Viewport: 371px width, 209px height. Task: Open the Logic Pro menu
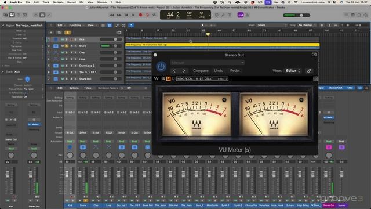click(16, 2)
